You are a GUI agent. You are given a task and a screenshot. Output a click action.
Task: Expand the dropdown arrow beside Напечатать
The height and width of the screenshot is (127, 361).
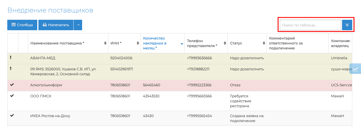[78, 25]
